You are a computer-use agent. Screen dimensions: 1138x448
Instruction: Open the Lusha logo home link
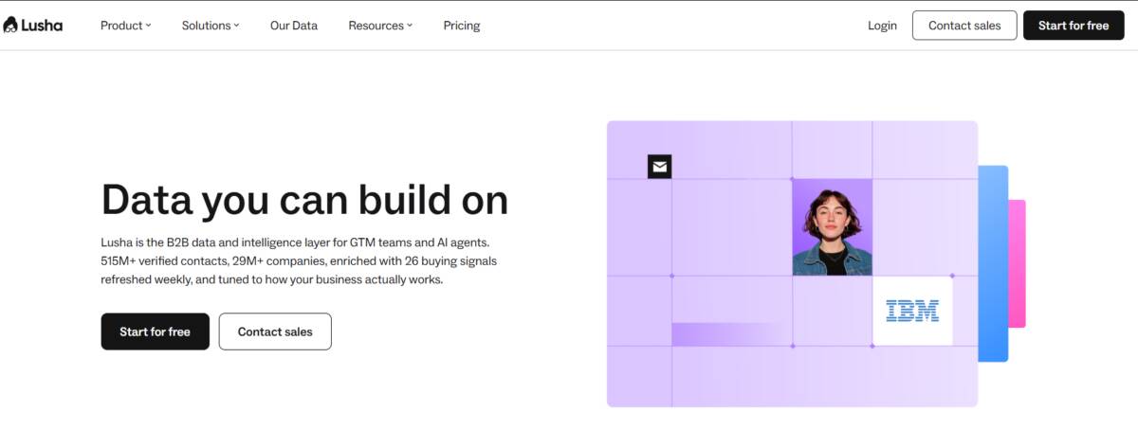click(x=33, y=26)
